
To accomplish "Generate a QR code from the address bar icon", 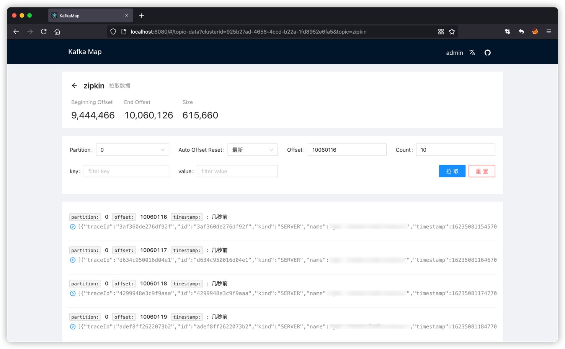I will (441, 31).
